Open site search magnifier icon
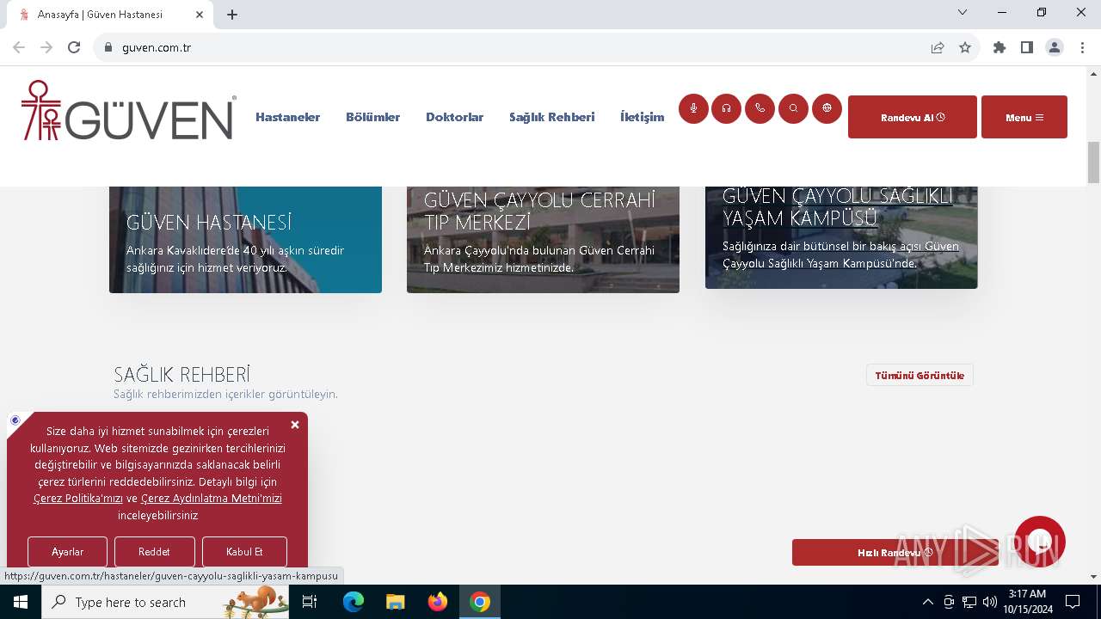The image size is (1101, 619). click(793, 108)
